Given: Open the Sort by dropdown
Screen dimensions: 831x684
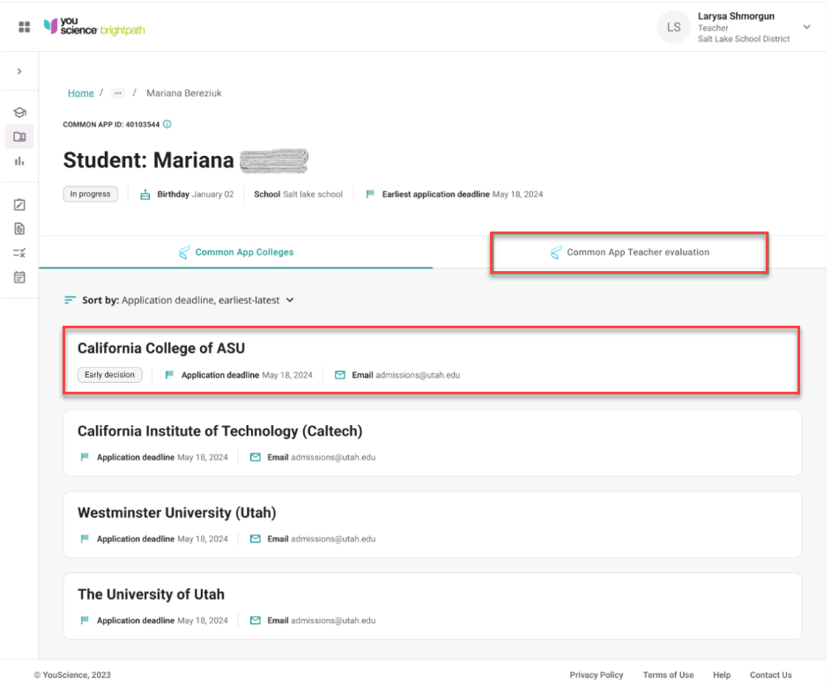Looking at the screenshot, I should pos(180,300).
